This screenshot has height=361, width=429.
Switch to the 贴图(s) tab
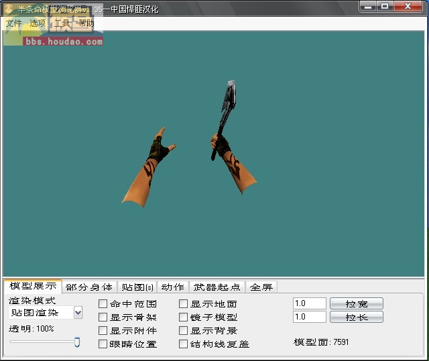tap(137, 287)
